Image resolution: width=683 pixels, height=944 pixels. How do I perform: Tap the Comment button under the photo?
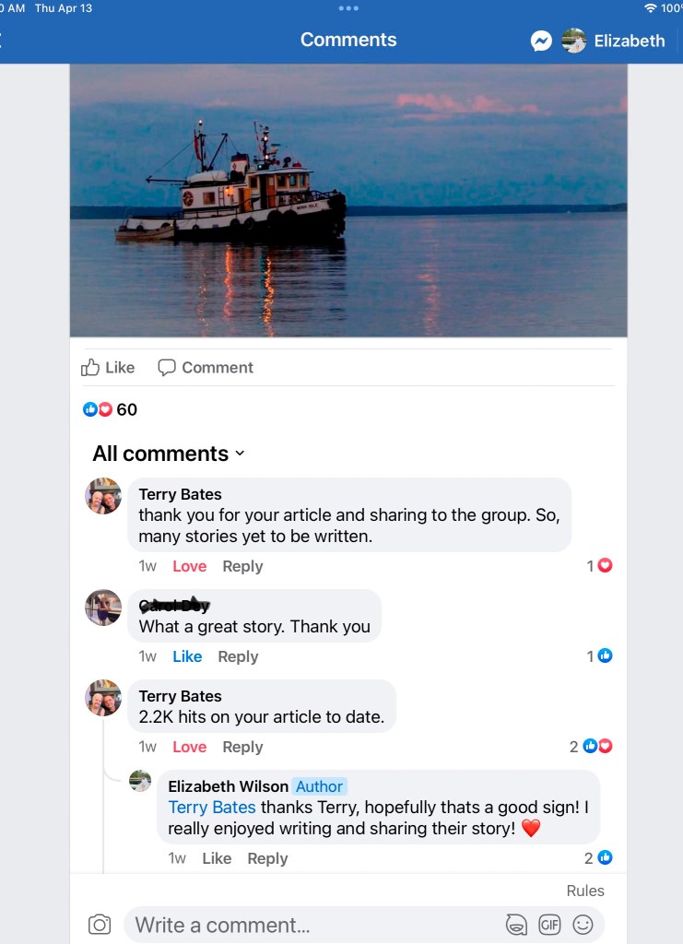206,368
